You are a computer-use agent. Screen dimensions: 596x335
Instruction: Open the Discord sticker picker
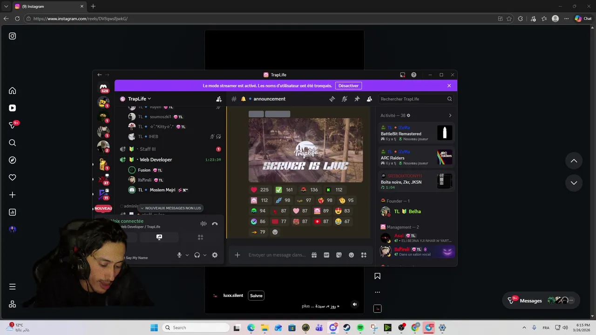[339, 255]
